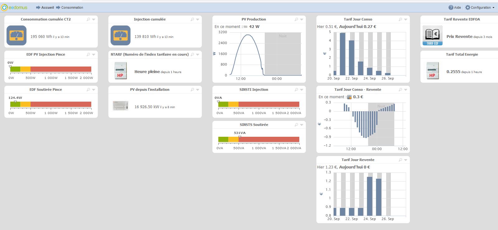Expand the SINSTS Soutirée widget menu
498x230 pixels.
point(301,125)
